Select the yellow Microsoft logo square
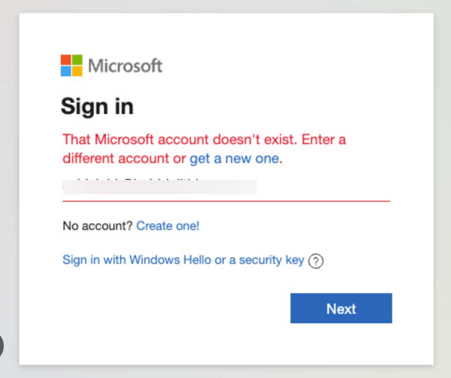The image size is (451, 378). [x=77, y=72]
